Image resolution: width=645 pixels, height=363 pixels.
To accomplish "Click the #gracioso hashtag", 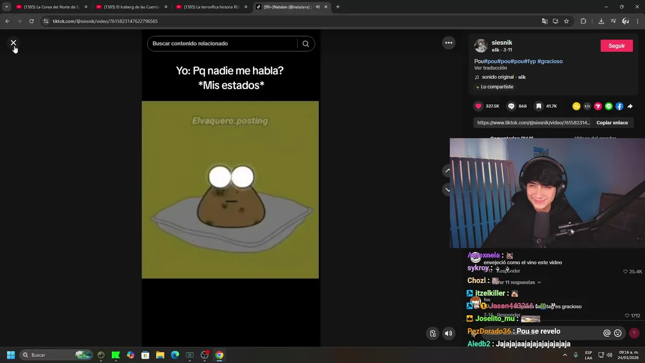I will click(550, 61).
